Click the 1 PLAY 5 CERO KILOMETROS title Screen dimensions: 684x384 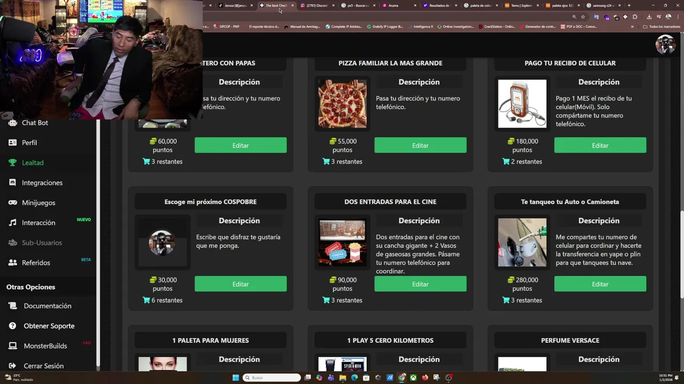tap(390, 340)
